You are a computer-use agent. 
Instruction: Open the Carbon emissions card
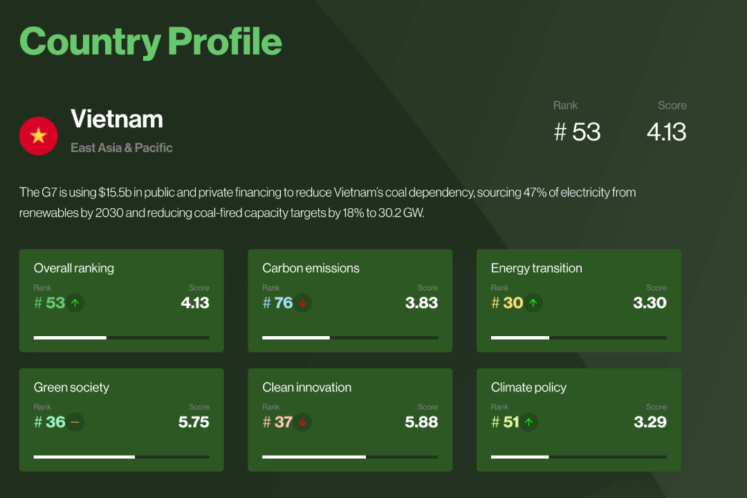coord(350,301)
